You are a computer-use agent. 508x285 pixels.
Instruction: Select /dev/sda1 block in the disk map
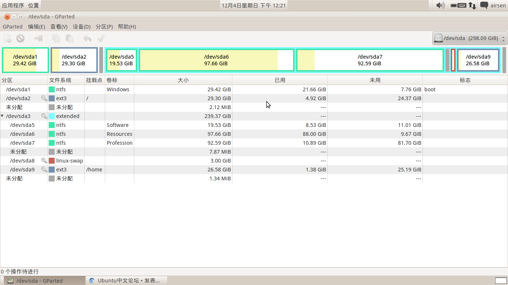click(x=25, y=60)
